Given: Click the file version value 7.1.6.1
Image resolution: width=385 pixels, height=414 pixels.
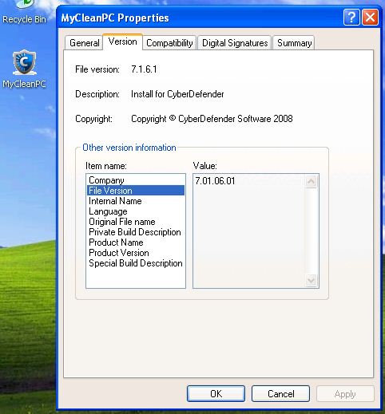Looking at the screenshot, I should (144, 69).
